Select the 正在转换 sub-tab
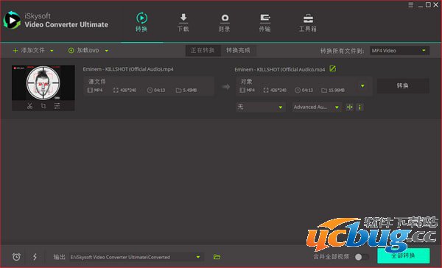Image resolution: width=442 pixels, height=268 pixels. coord(203,51)
